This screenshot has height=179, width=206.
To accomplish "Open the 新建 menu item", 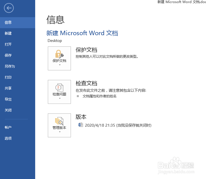I will pos(18,33).
